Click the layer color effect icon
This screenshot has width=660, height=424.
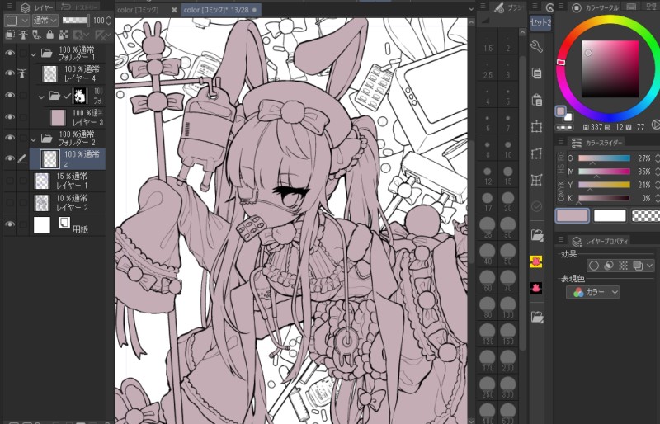638,266
